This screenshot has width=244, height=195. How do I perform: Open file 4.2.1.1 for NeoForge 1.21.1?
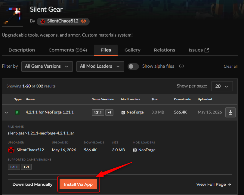coord(50,112)
